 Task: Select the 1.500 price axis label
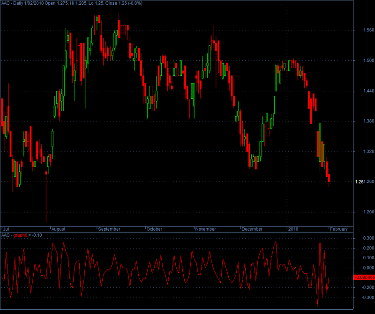click(368, 61)
